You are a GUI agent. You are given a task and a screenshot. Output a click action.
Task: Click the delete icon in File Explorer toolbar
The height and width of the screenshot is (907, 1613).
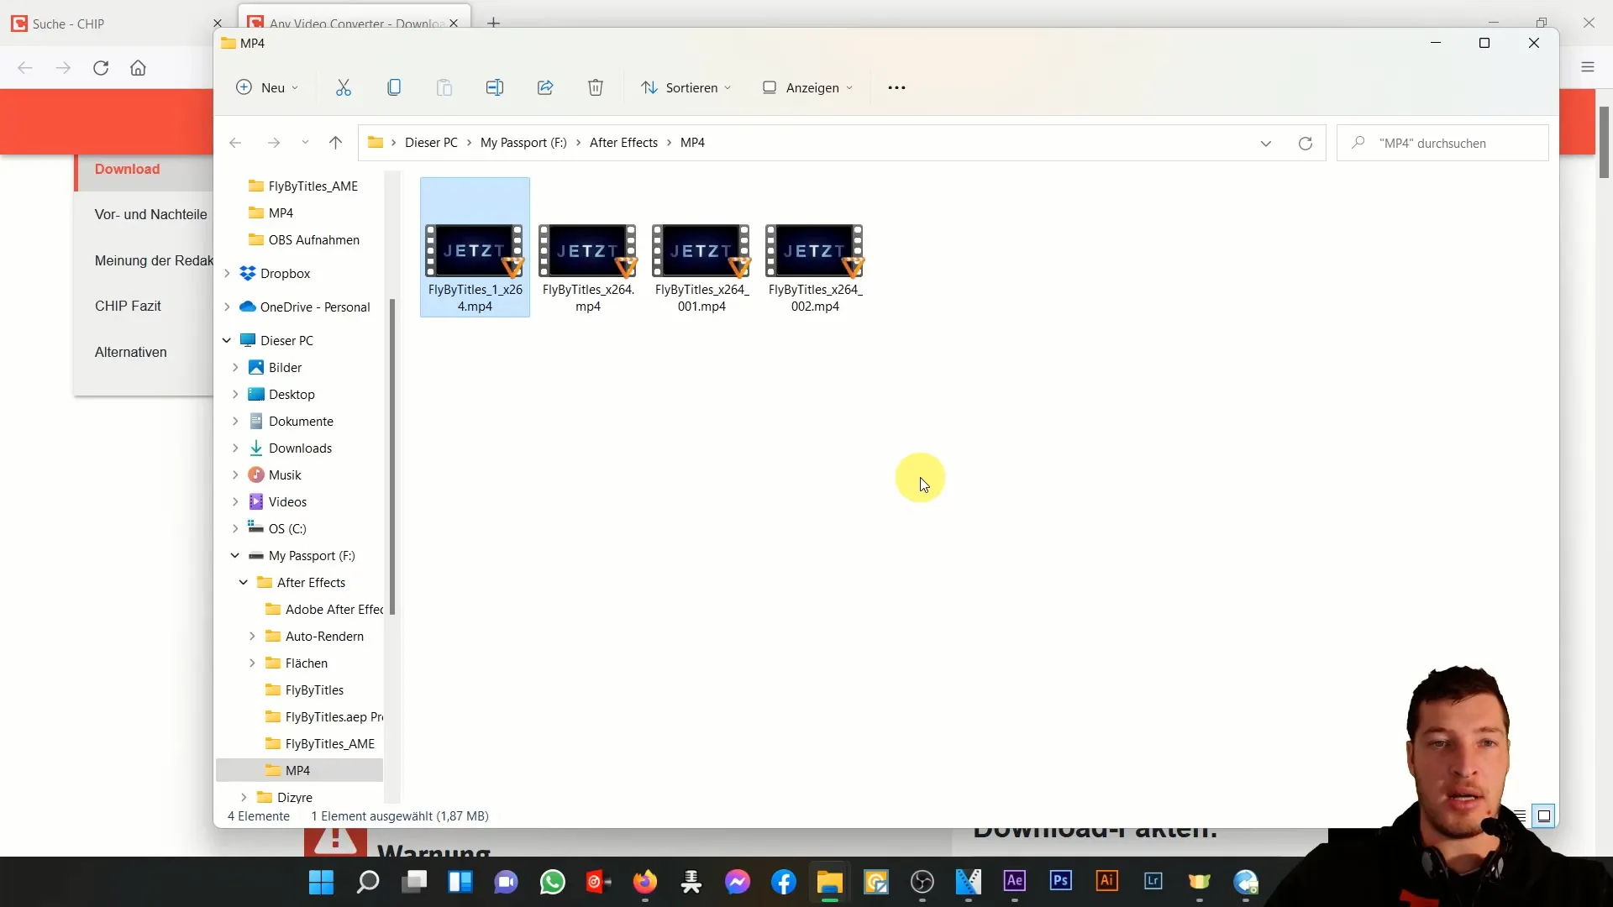click(595, 87)
